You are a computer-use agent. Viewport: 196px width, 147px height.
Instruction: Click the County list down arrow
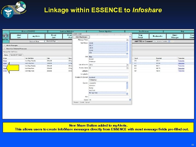pyautogui.click(x=127, y=93)
